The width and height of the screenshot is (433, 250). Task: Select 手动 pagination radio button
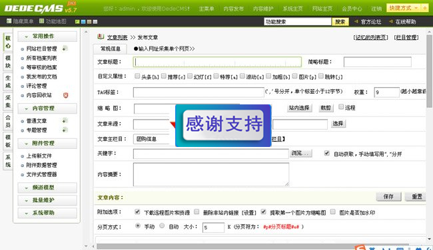pos(137,226)
